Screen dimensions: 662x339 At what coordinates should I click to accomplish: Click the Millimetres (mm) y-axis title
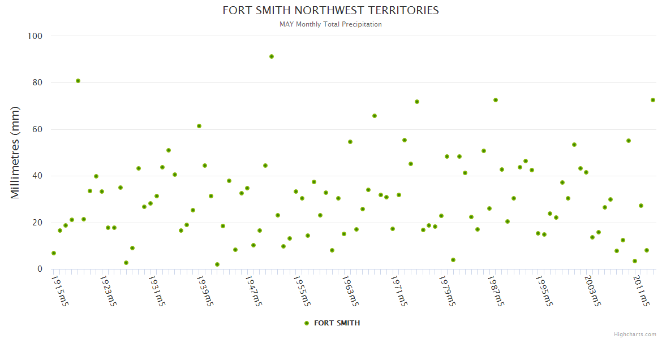point(15,152)
